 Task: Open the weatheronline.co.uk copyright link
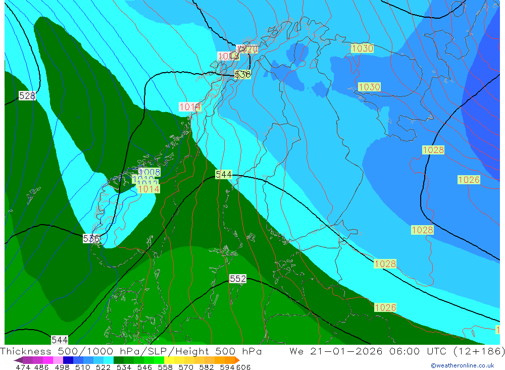click(x=463, y=365)
